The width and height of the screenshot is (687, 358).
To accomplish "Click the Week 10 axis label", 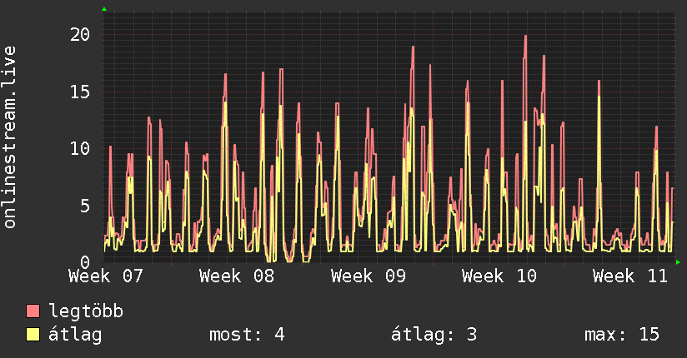I will (x=499, y=276).
